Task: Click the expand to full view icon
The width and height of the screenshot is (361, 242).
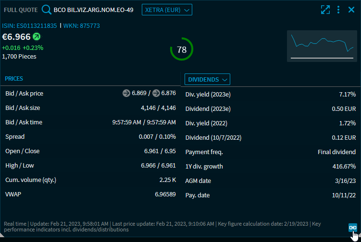Action: tap(325, 10)
